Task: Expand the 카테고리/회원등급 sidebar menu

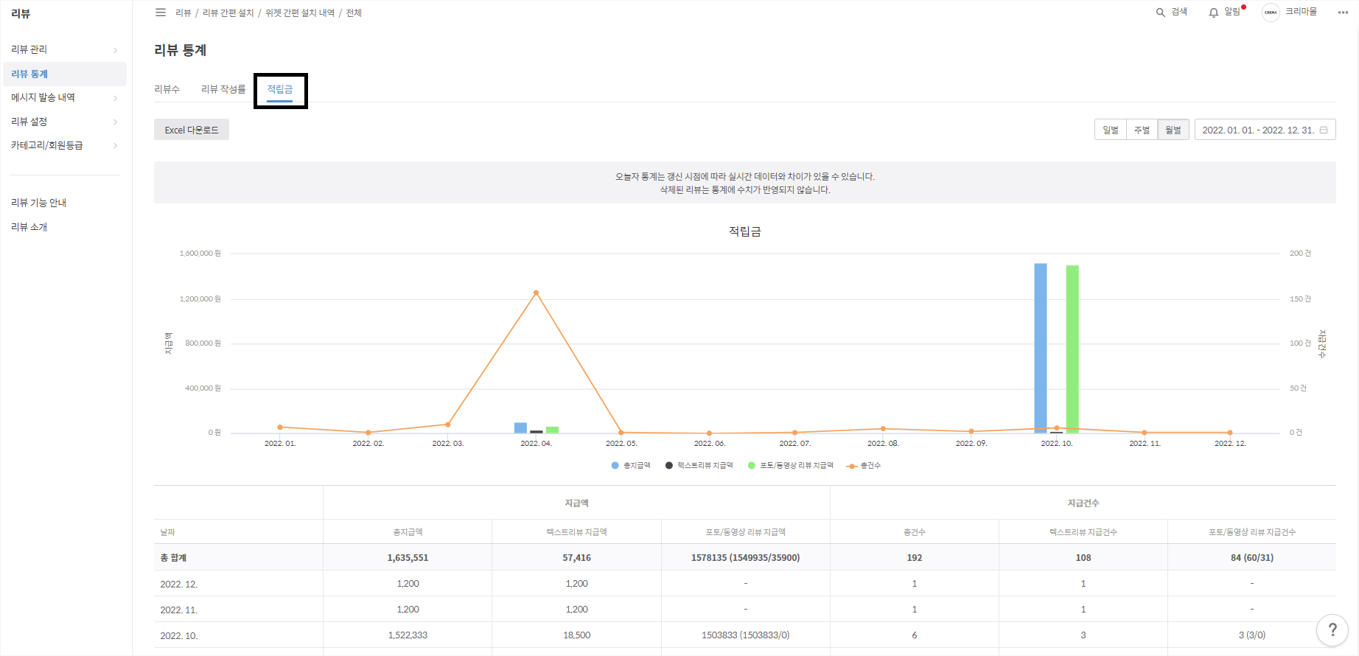Action: pos(64,145)
